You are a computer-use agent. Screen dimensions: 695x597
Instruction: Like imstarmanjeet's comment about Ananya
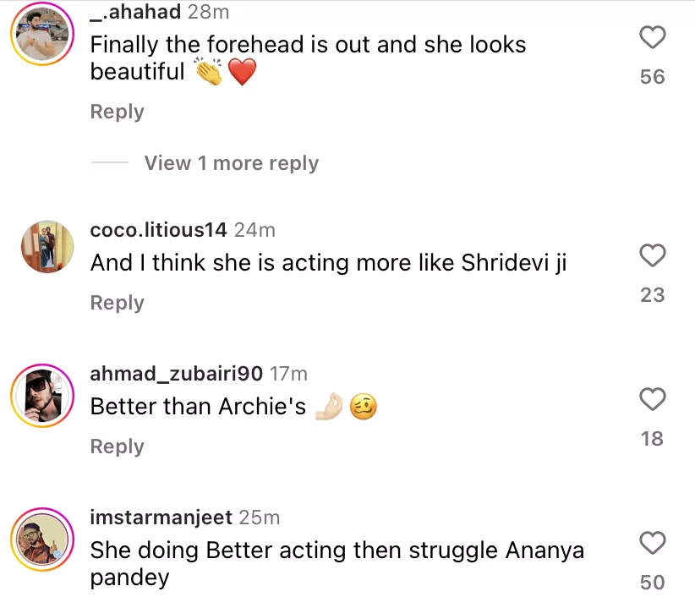pos(652,542)
